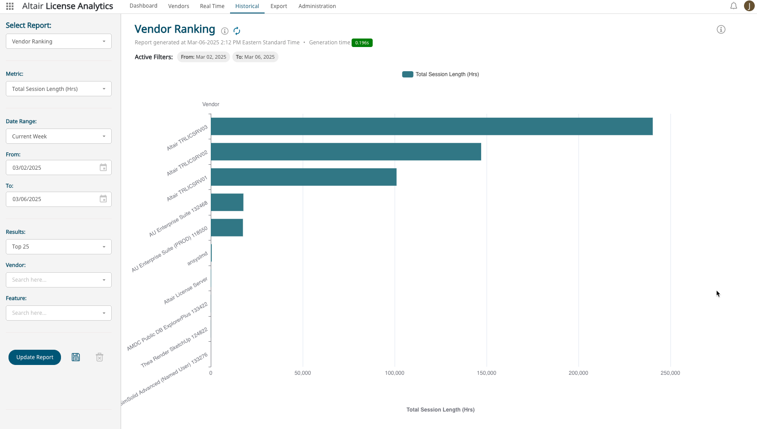
Task: Open the Metric dropdown
Action: click(58, 89)
